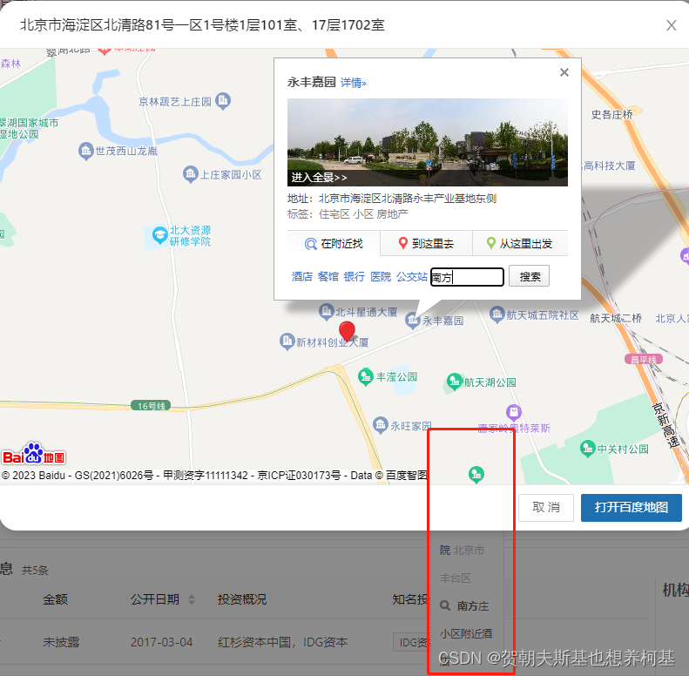Click the 京林蔬艺上庄园 marker icon

point(223,101)
